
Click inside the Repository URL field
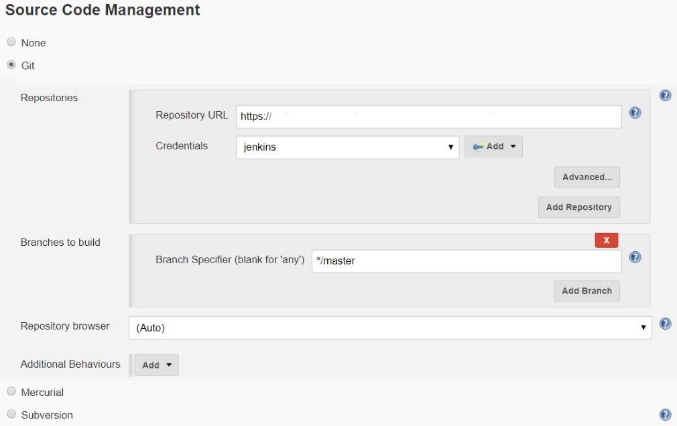(429, 115)
